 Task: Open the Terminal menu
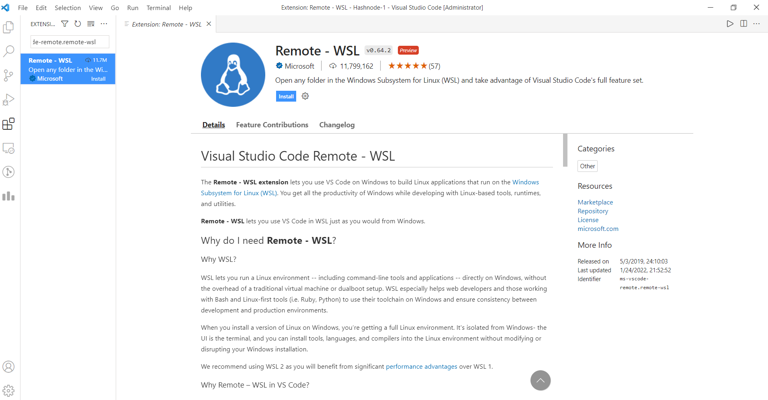pos(158,8)
